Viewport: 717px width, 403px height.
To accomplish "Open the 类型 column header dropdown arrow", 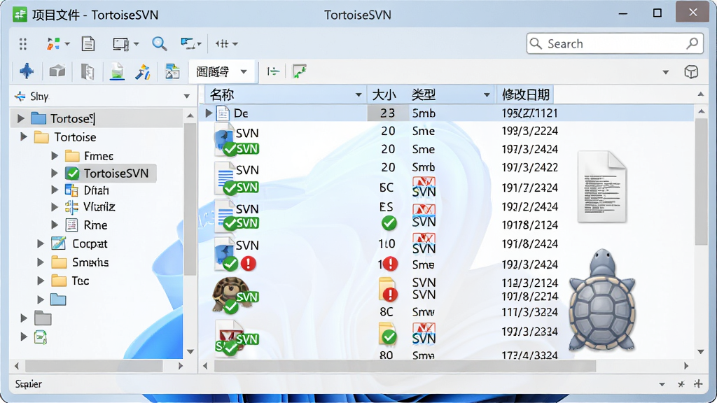I will pos(487,95).
